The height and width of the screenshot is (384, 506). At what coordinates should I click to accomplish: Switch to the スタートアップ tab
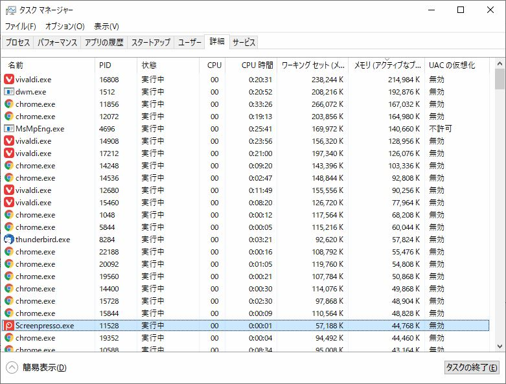tap(151, 42)
